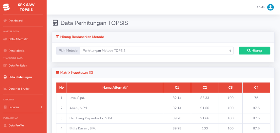Click the Data Penilaian edit icon
This screenshot has height=133, width=280.
point(5,66)
